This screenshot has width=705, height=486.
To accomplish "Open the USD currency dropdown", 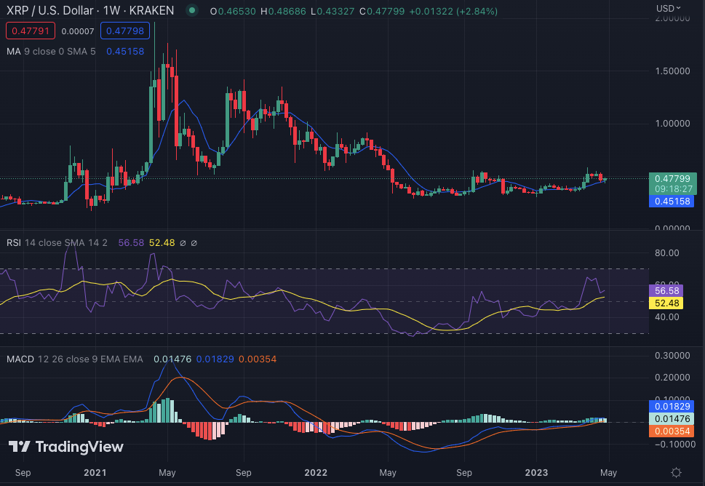I will (669, 8).
